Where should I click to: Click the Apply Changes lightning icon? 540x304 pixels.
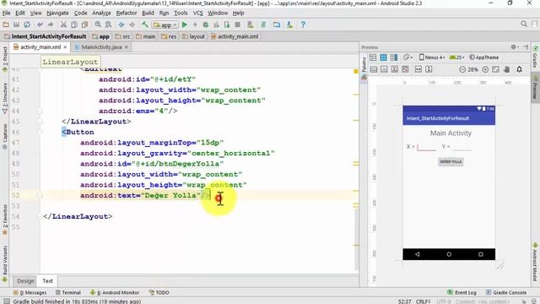tap(195, 24)
